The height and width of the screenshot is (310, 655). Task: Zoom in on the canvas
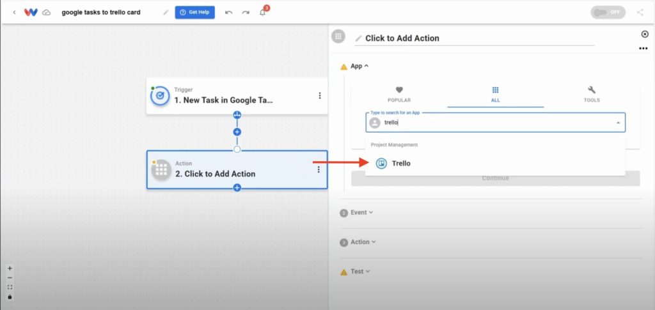(x=10, y=268)
